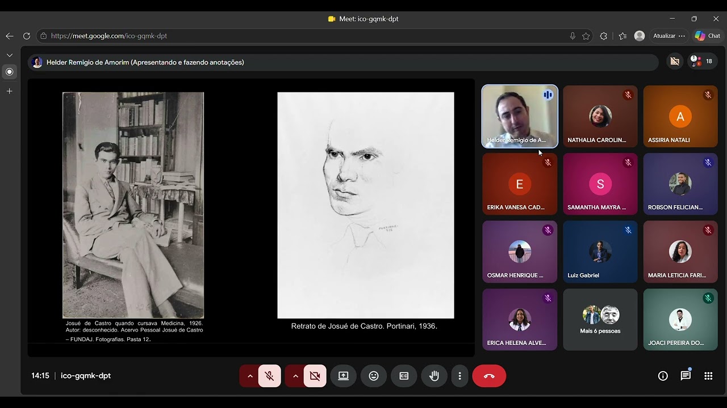This screenshot has height=408, width=727.
Task: Click the ASSIRIA NATALI avatar tile
Action: pyautogui.click(x=680, y=116)
